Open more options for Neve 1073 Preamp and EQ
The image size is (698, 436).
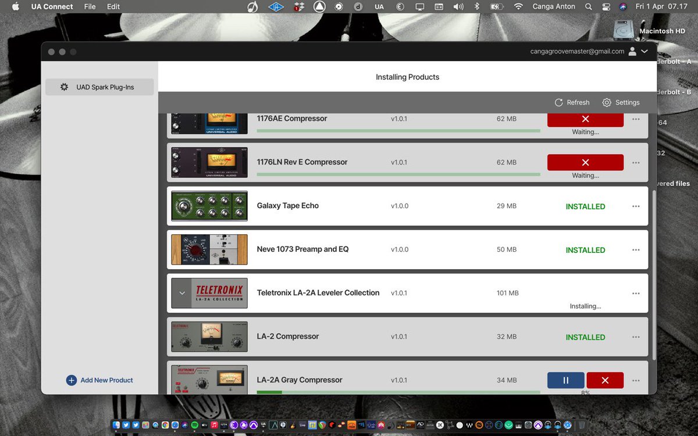point(636,250)
